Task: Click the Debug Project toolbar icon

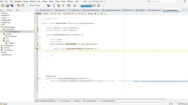Action: coord(69,5)
